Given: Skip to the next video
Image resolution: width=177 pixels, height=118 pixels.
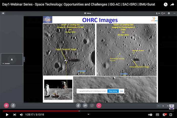Looking at the screenshot, I should [x=14, y=114].
